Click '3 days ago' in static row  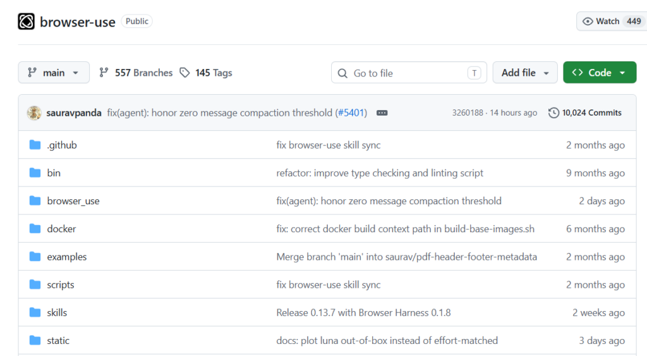pyautogui.click(x=602, y=340)
